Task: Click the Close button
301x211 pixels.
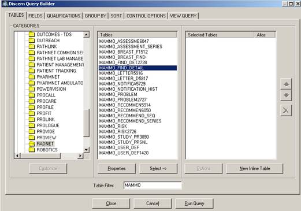Action: 111,203
